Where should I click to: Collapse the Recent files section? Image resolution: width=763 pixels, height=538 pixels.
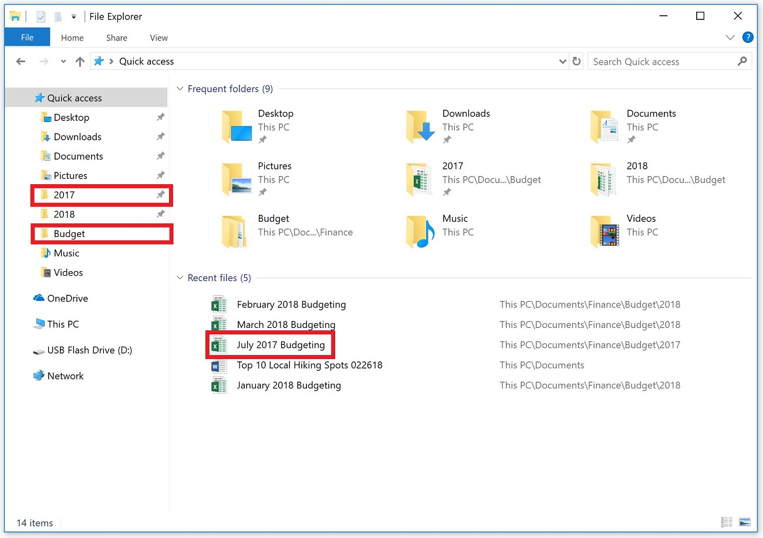click(180, 278)
